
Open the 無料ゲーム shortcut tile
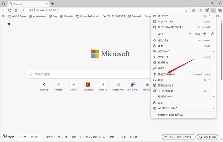(x=133, y=86)
